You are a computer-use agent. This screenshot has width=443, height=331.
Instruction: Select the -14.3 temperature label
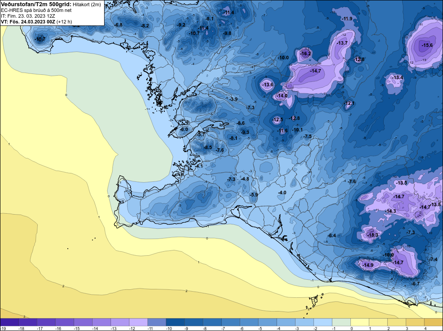click(x=390, y=211)
